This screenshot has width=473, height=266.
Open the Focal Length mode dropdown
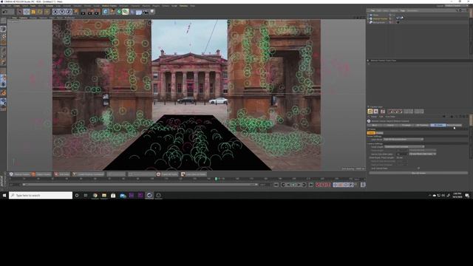click(404, 146)
